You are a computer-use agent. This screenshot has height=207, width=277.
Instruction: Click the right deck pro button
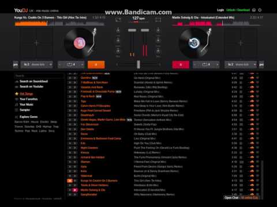pyautogui.click(x=261, y=64)
